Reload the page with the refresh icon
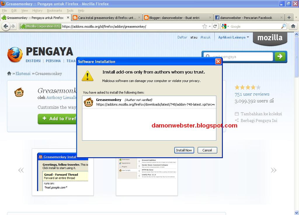This screenshot has width=299, height=215. coord(215,26)
